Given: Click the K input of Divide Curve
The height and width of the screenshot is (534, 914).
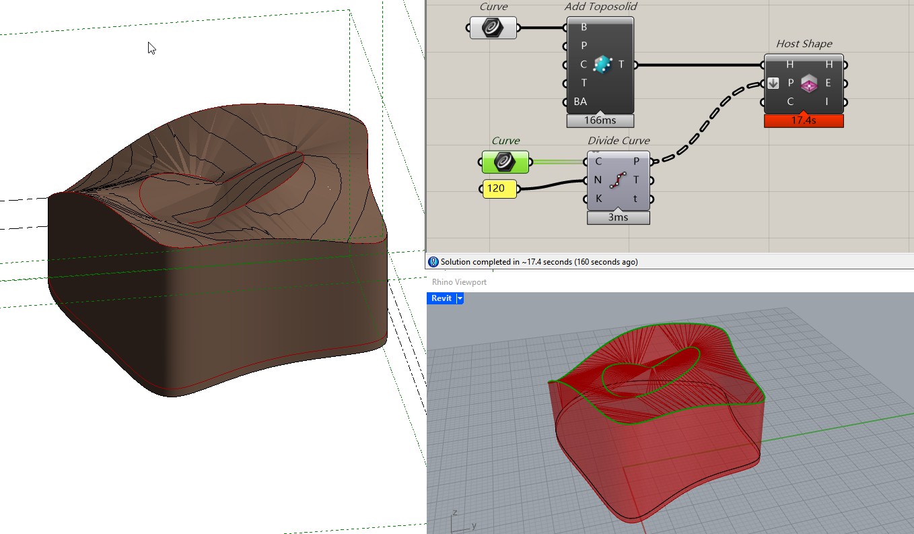Looking at the screenshot, I should click(598, 199).
